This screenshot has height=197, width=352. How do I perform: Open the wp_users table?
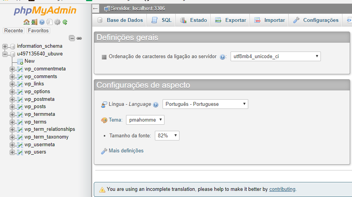tap(35, 152)
